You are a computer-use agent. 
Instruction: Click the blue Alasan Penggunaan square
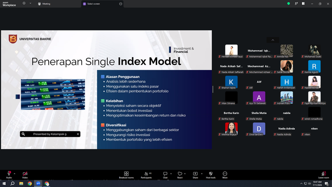pyautogui.click(x=103, y=76)
